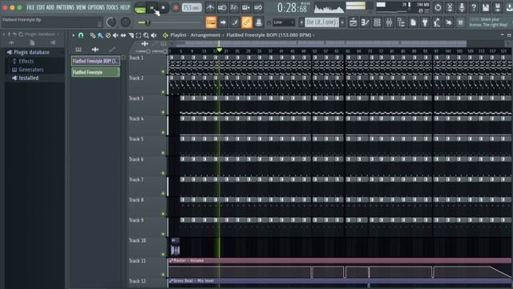Click the close all windows icon
513x289 pixels.
pos(449,22)
